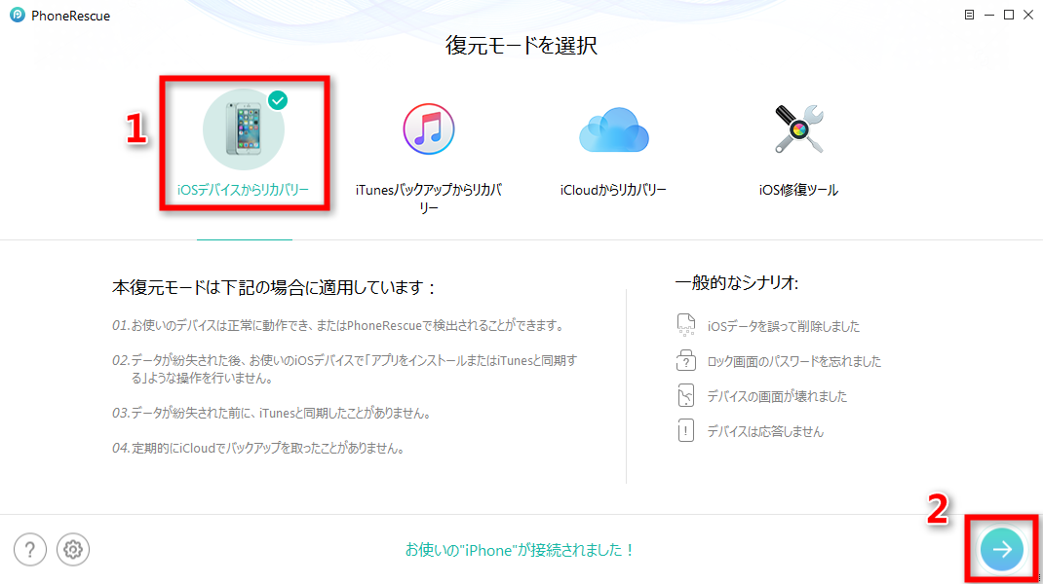
Task: Click the PhoneRescue logo icon
Action: [18, 15]
